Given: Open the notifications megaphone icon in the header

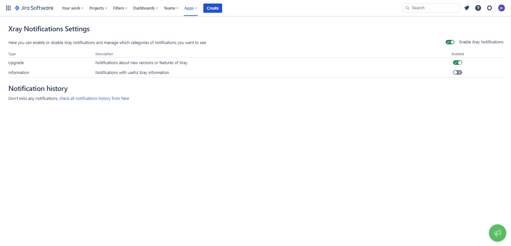Looking at the screenshot, I should [x=467, y=8].
